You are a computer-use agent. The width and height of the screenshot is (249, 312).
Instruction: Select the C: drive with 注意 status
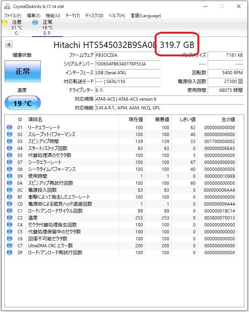(x=17, y=27)
